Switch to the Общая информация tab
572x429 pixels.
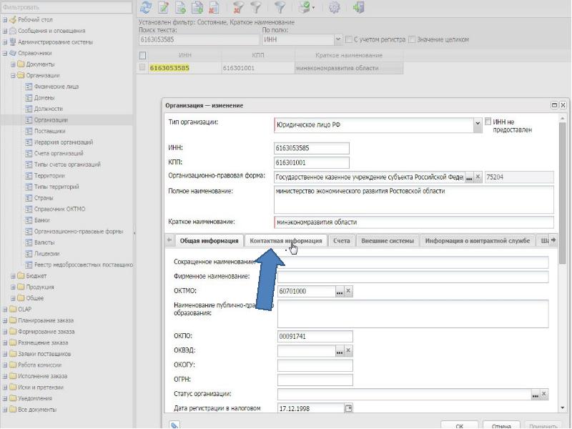[x=209, y=241]
